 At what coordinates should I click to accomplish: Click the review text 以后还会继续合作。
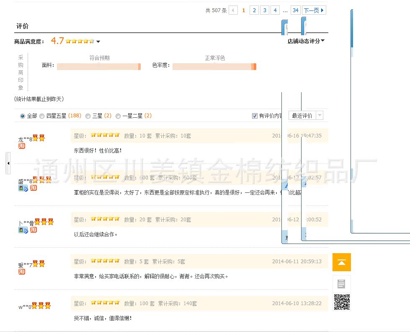point(96,234)
